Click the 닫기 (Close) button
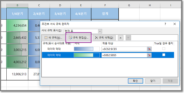 (153, 81)
